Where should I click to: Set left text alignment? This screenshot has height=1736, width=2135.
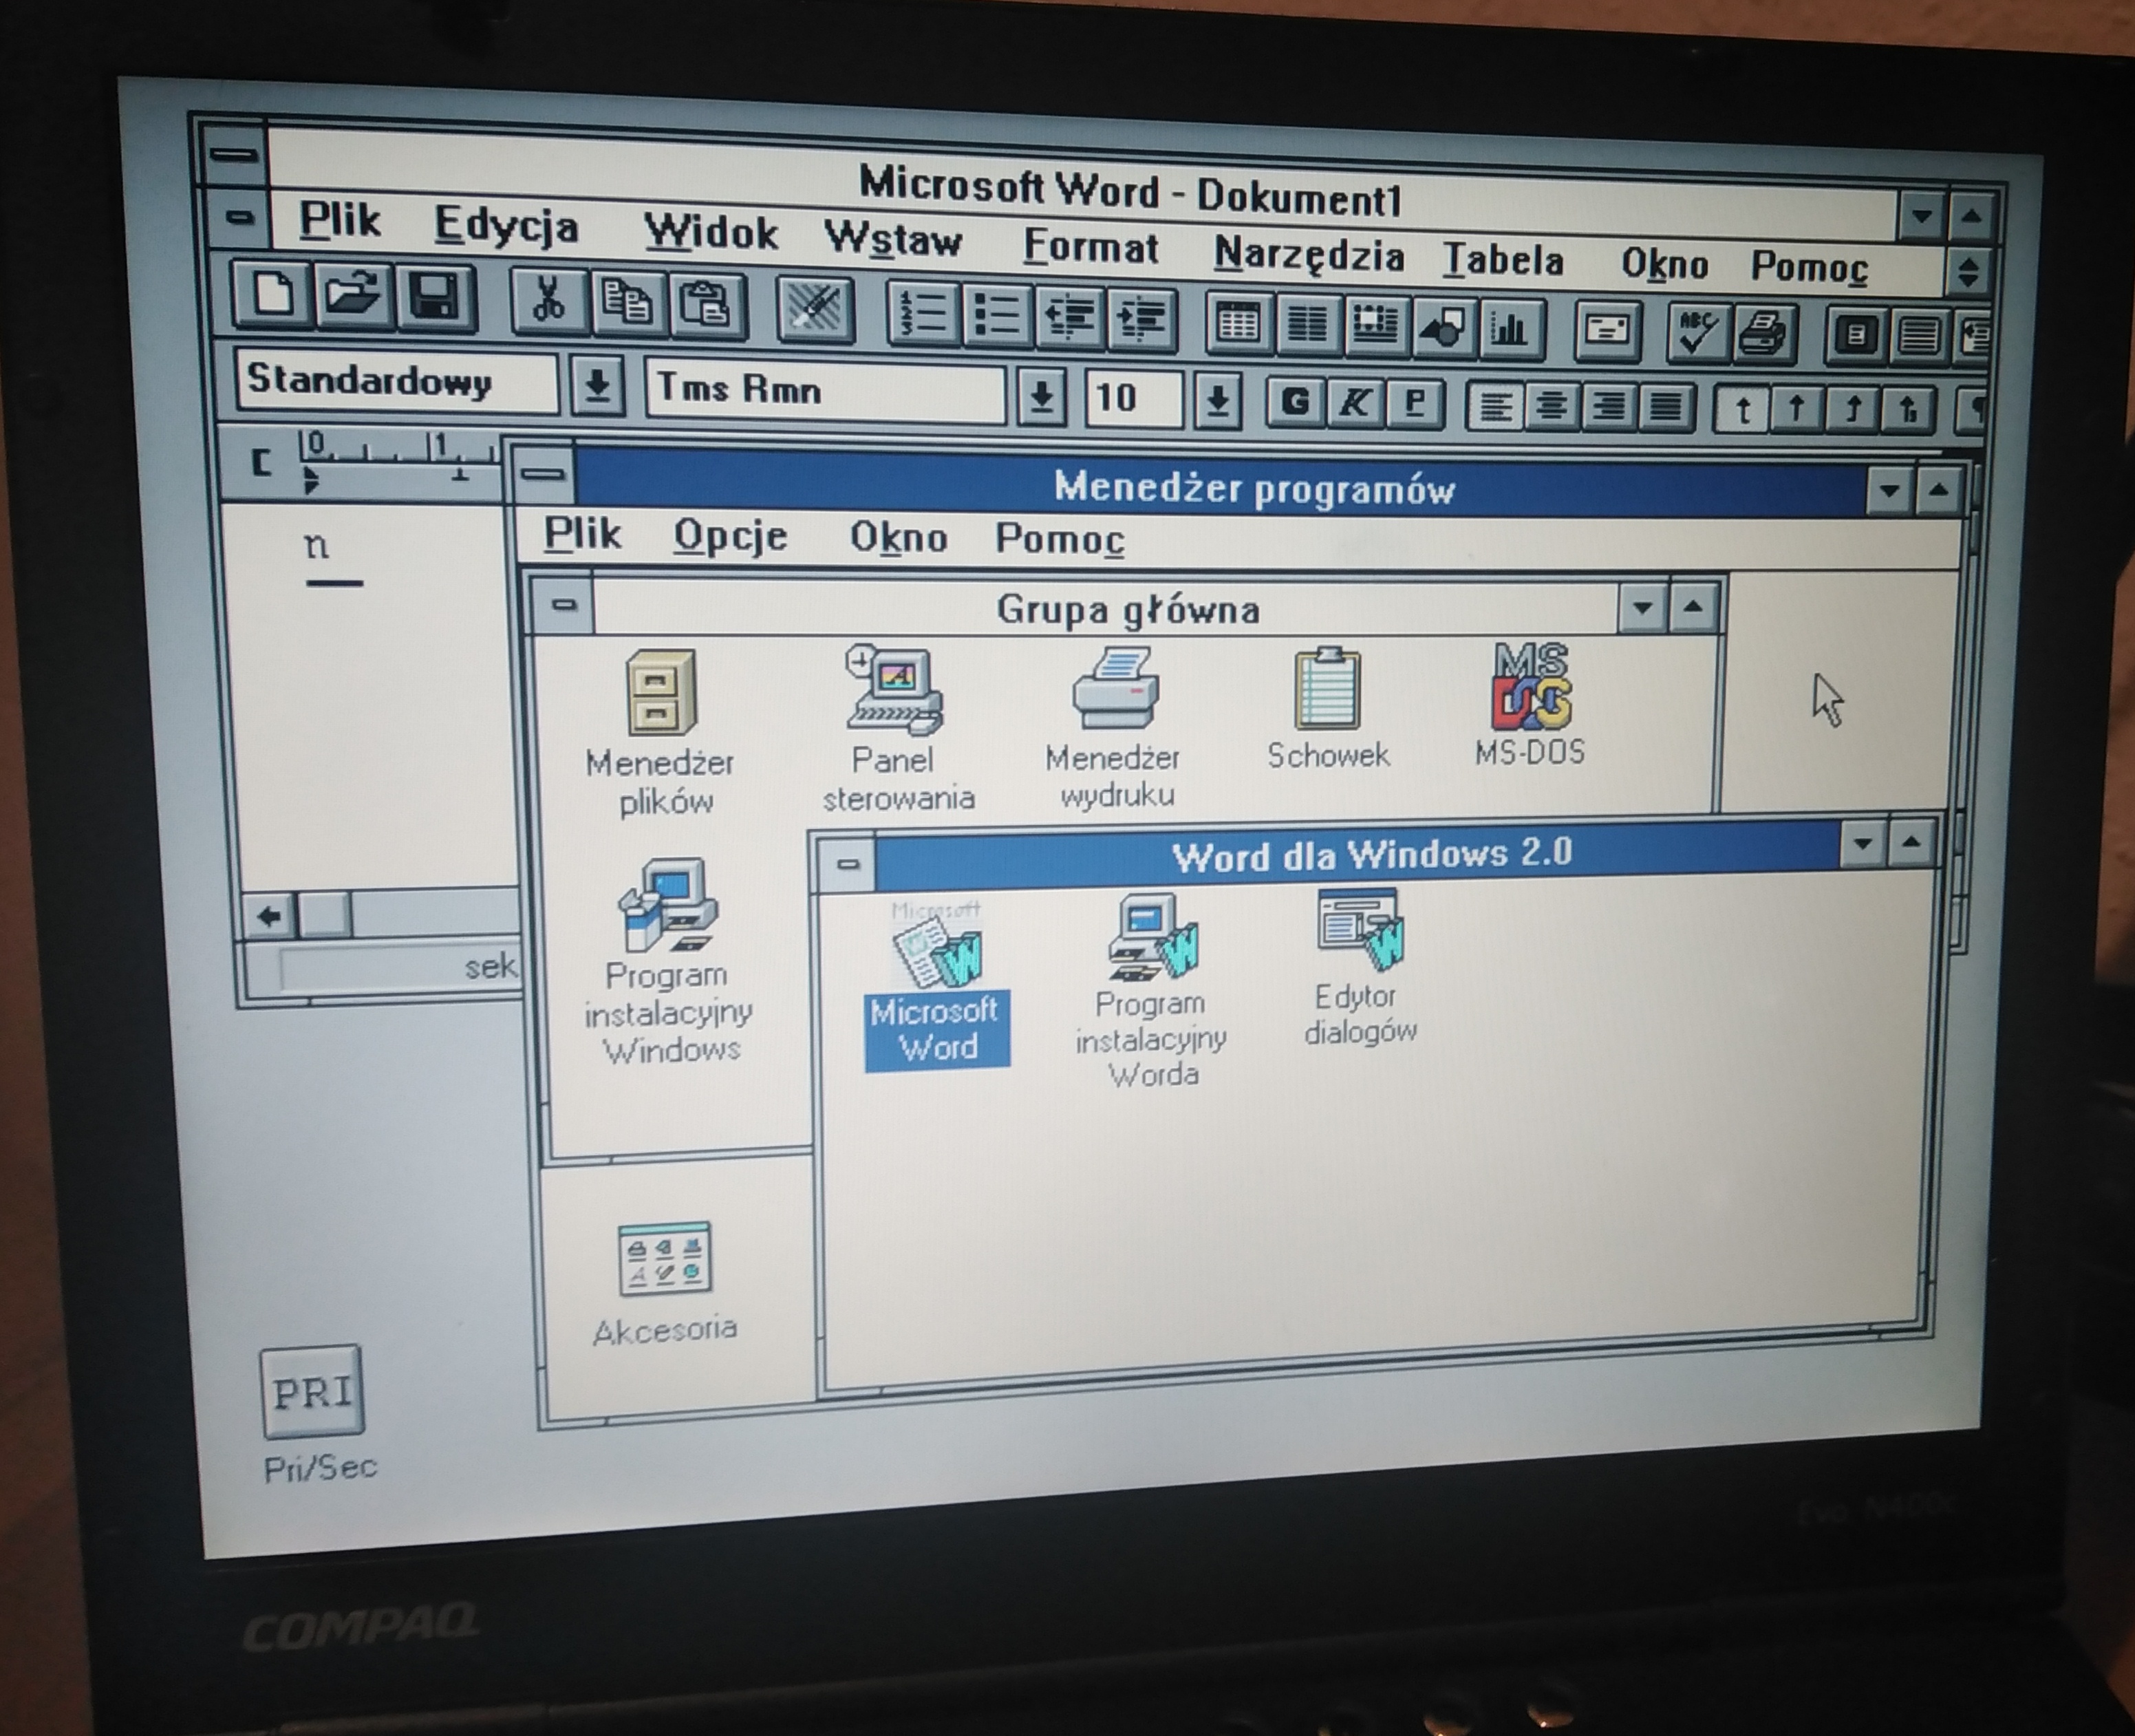(1494, 406)
